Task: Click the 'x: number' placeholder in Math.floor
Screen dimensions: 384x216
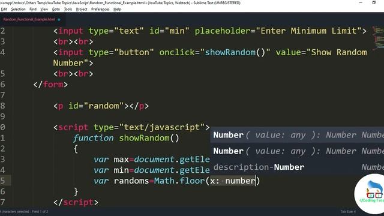Action: click(233, 181)
